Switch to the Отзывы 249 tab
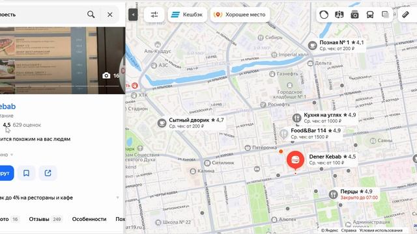417x234 pixels. click(x=45, y=219)
